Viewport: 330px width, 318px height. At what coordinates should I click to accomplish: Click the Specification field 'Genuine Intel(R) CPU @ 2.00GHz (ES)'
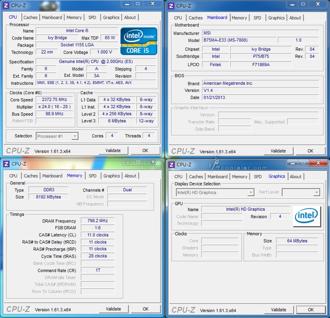pyautogui.click(x=96, y=62)
